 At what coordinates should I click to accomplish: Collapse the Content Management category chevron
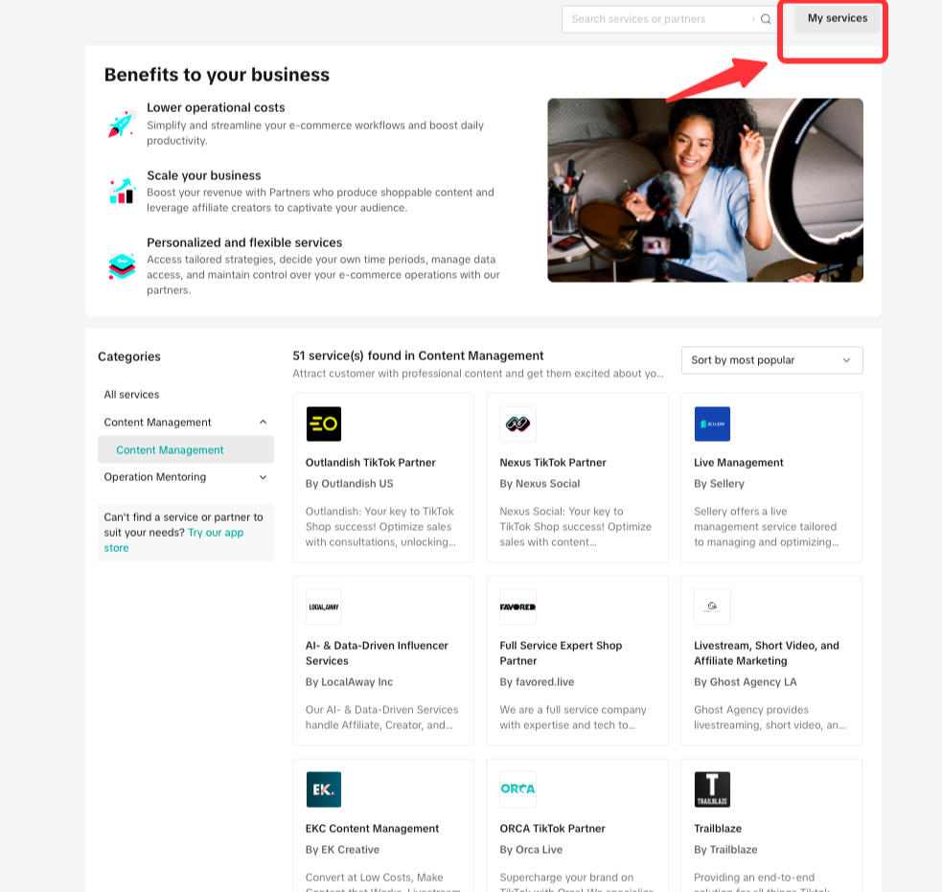[263, 422]
